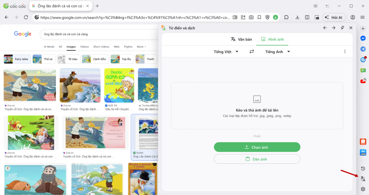Add a new app to the sidebar
Viewport: 369px width, 195px height.
coord(363,28)
